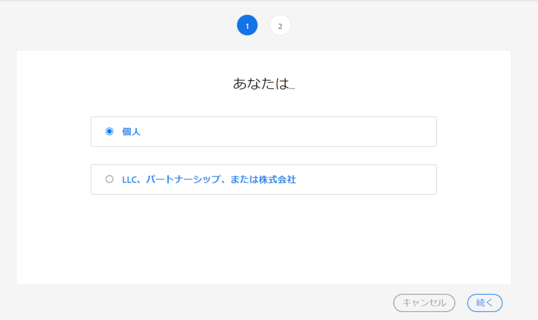Click empty space inside 個人 option box
538x320 pixels.
[x=289, y=132]
